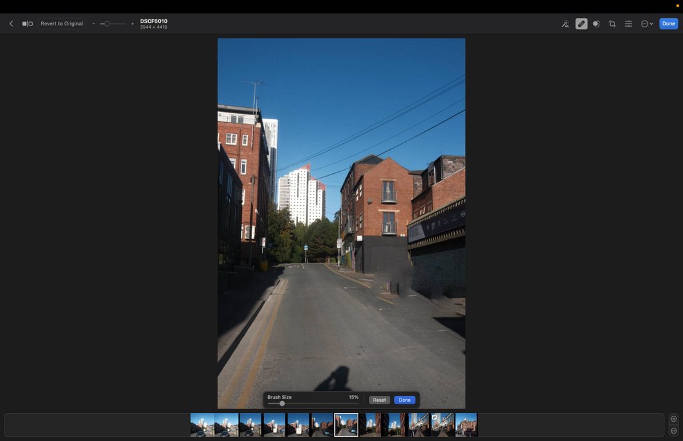Click the zoom out minus icon

point(93,24)
